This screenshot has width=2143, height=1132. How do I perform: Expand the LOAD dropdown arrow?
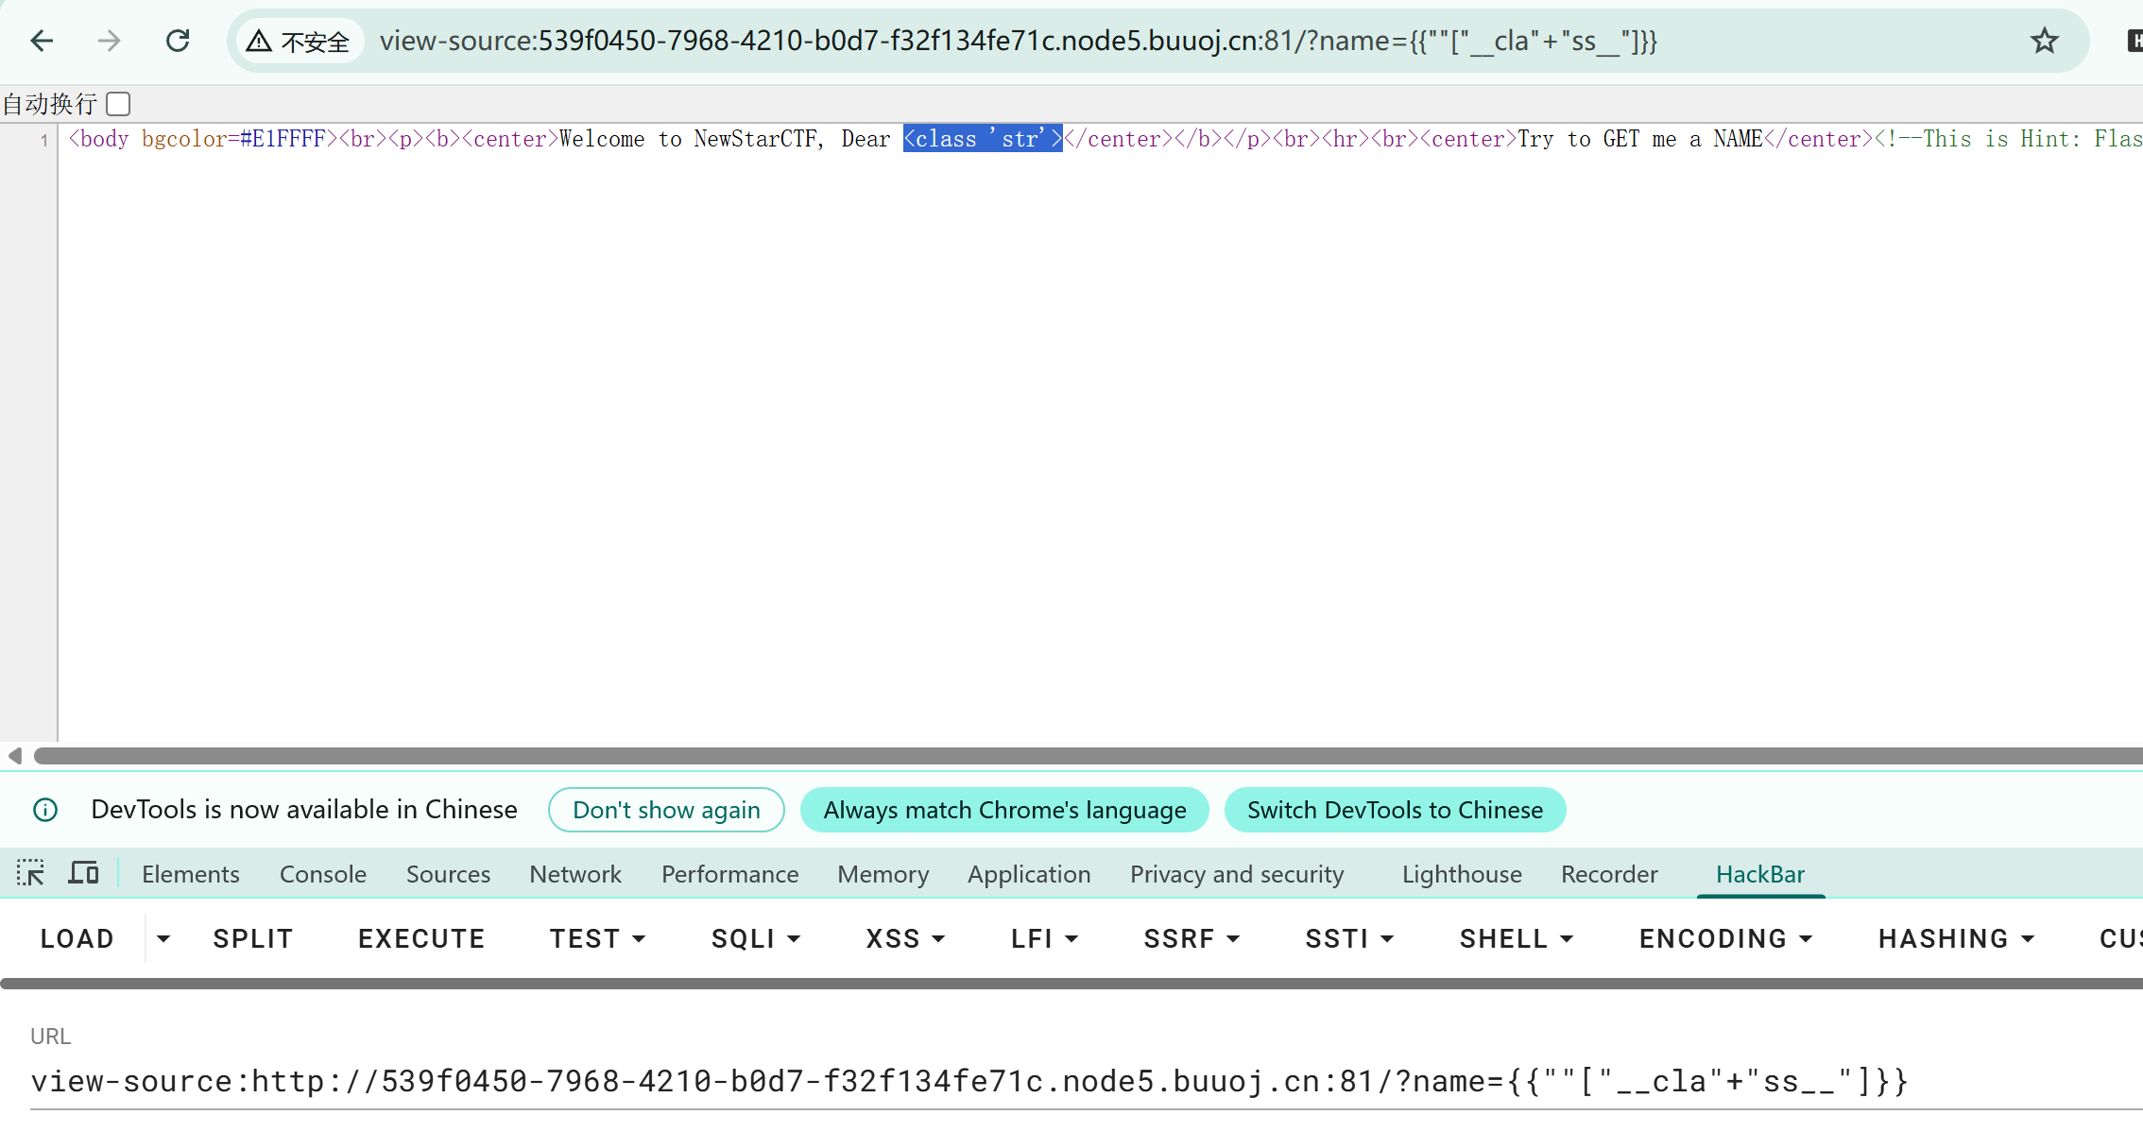[x=163, y=938]
